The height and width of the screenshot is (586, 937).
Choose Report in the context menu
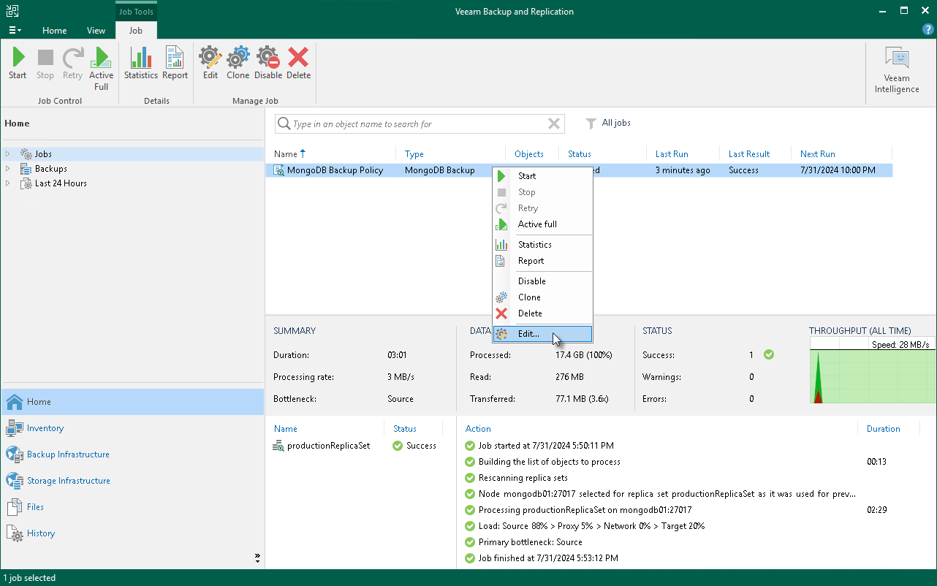[x=542, y=261]
